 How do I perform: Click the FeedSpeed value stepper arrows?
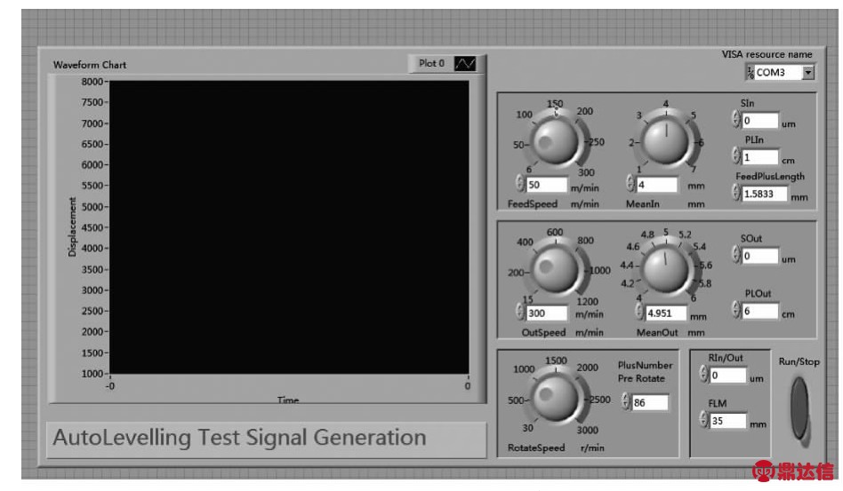pos(519,185)
